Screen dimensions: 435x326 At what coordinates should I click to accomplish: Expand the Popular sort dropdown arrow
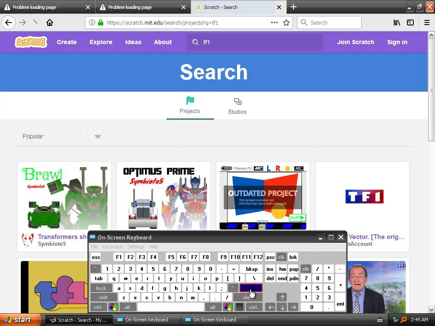[x=97, y=136]
